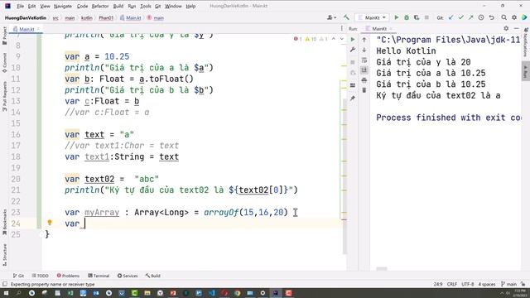This screenshot has width=530, height=298.
Task: Run with Coverage from the main toolbar
Action: click(x=417, y=17)
